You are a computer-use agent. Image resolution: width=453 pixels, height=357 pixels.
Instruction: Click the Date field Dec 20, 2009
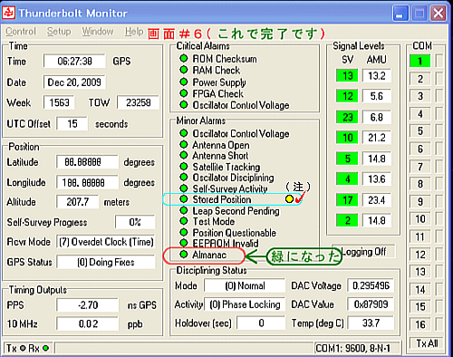74,82
